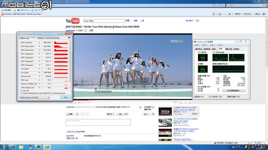Image resolution: width=268 pixels, height=150 pixels.
Task: Click the dislike thumbs-down button below video
Action: pyautogui.click(x=77, y=114)
